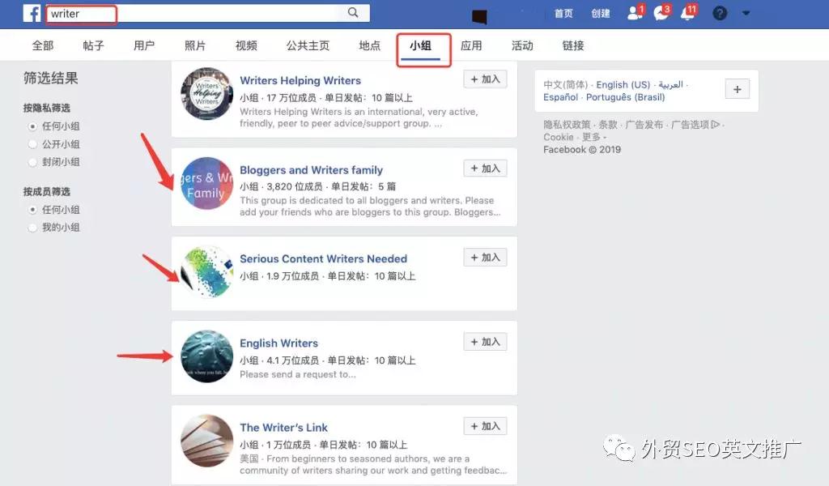Join Bloggers and Writers family group
The height and width of the screenshot is (486, 829).
coord(486,168)
